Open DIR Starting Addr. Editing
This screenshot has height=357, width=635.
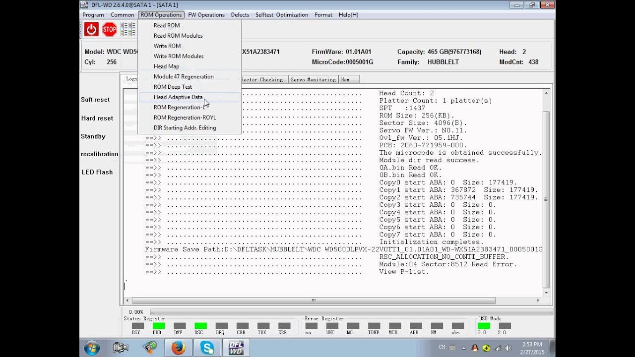coord(190,128)
